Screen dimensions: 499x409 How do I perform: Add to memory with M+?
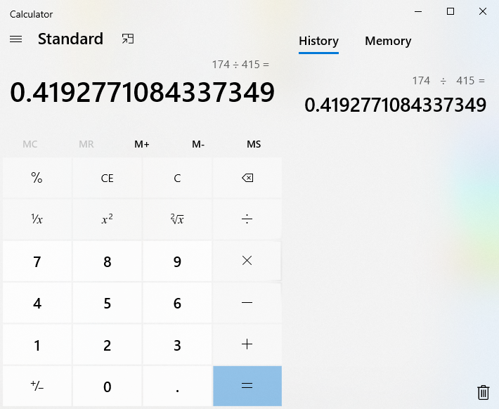tap(141, 144)
